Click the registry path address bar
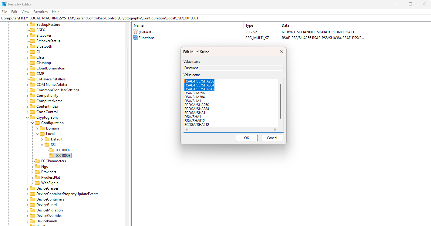431x226 pixels. click(215, 18)
